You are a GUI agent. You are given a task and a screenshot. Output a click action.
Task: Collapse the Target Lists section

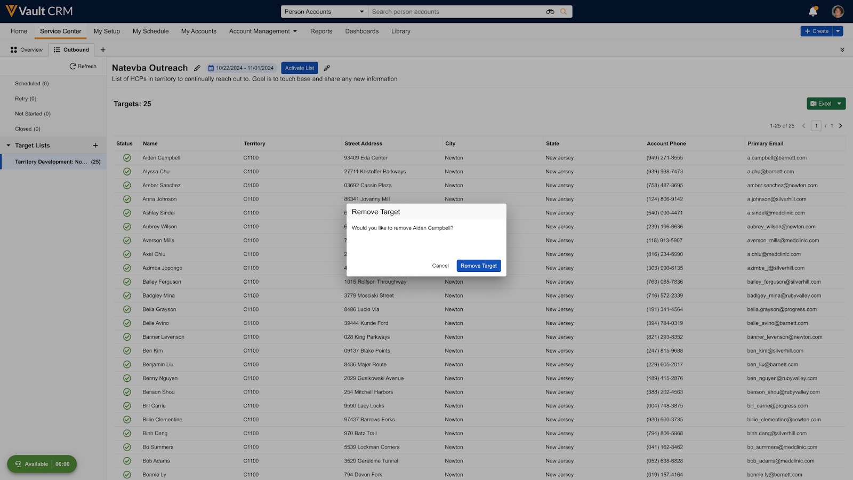coord(9,146)
